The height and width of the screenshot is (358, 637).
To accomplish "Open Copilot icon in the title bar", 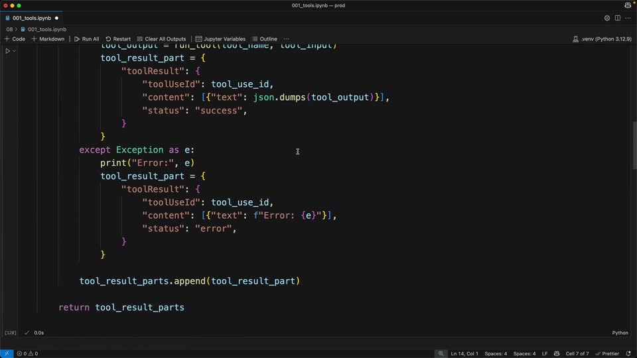I will coord(628,5).
